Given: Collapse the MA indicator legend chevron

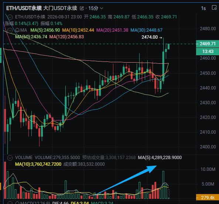Looking at the screenshot, I should pyautogui.click(x=10, y=30).
